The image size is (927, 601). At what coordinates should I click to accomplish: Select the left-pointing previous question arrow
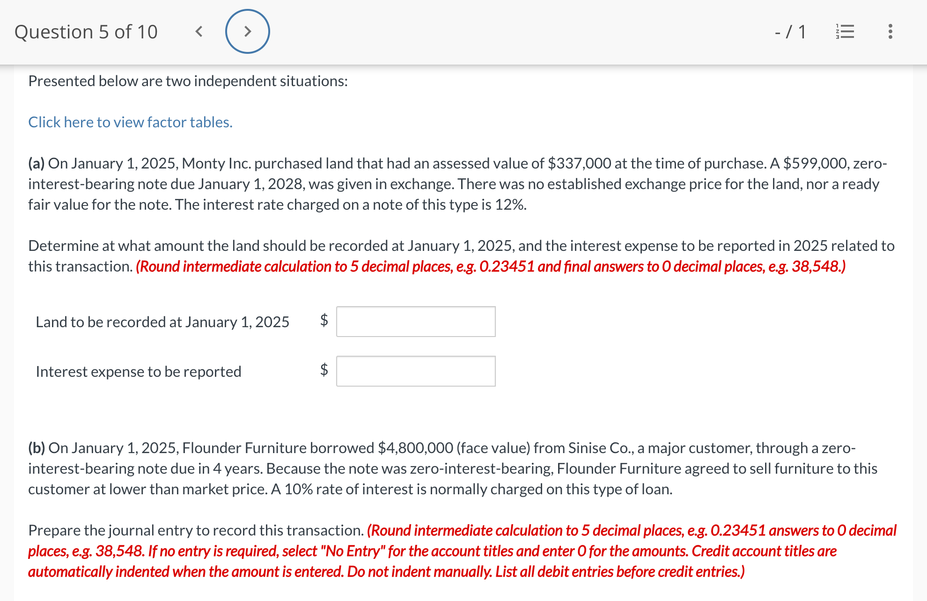click(199, 31)
